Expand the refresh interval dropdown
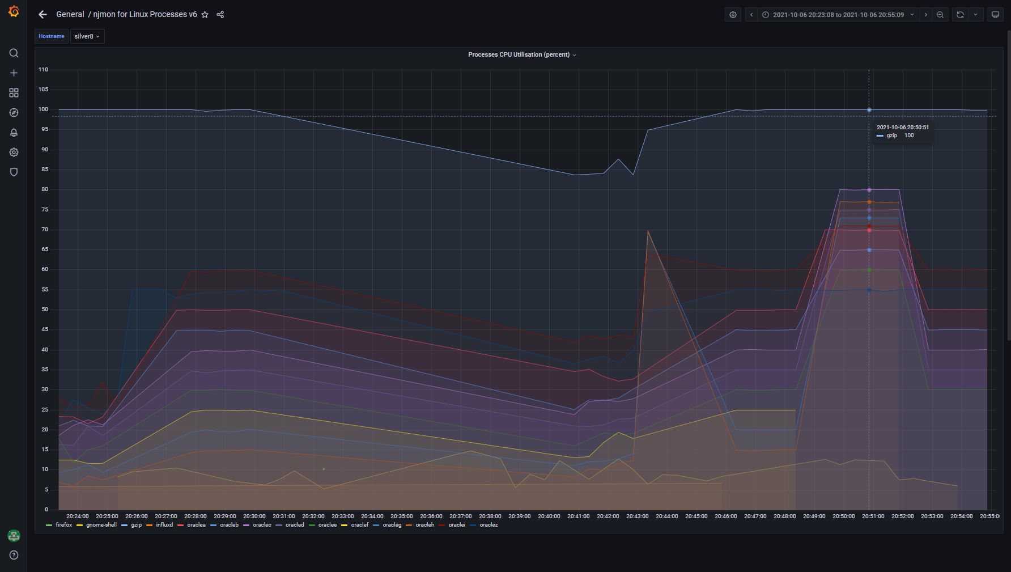Viewport: 1011px width, 572px height. click(975, 15)
